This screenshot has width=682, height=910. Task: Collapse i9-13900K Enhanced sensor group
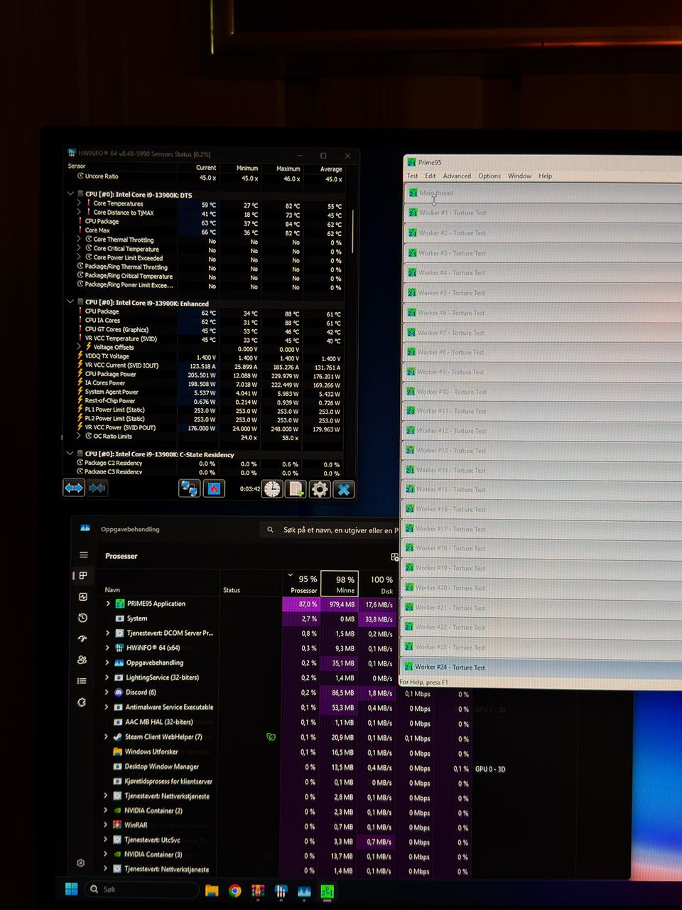70,301
